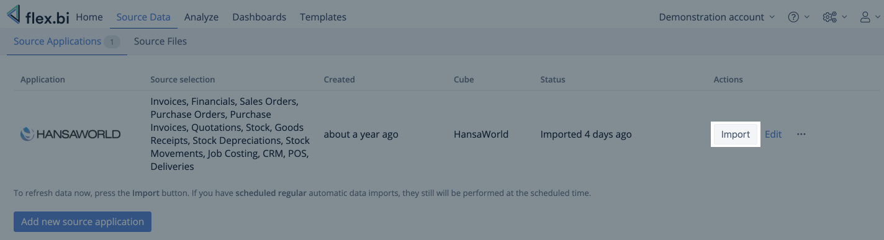Select the Source Data menu item
Viewport: 884px width, 240px height.
tap(143, 17)
